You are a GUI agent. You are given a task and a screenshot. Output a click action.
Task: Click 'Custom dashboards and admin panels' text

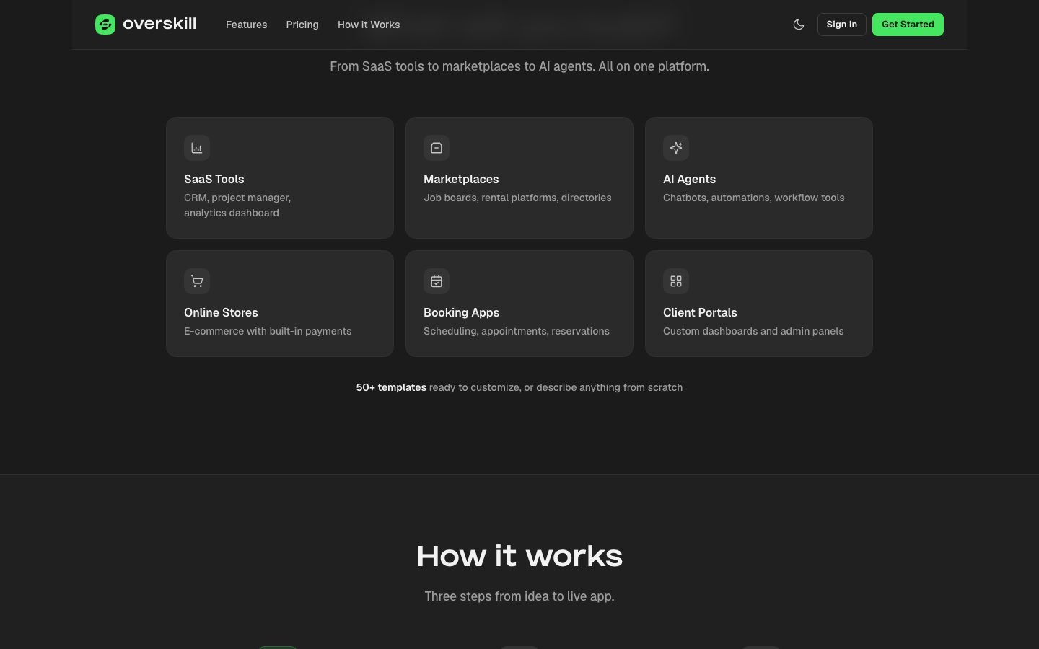[753, 331]
